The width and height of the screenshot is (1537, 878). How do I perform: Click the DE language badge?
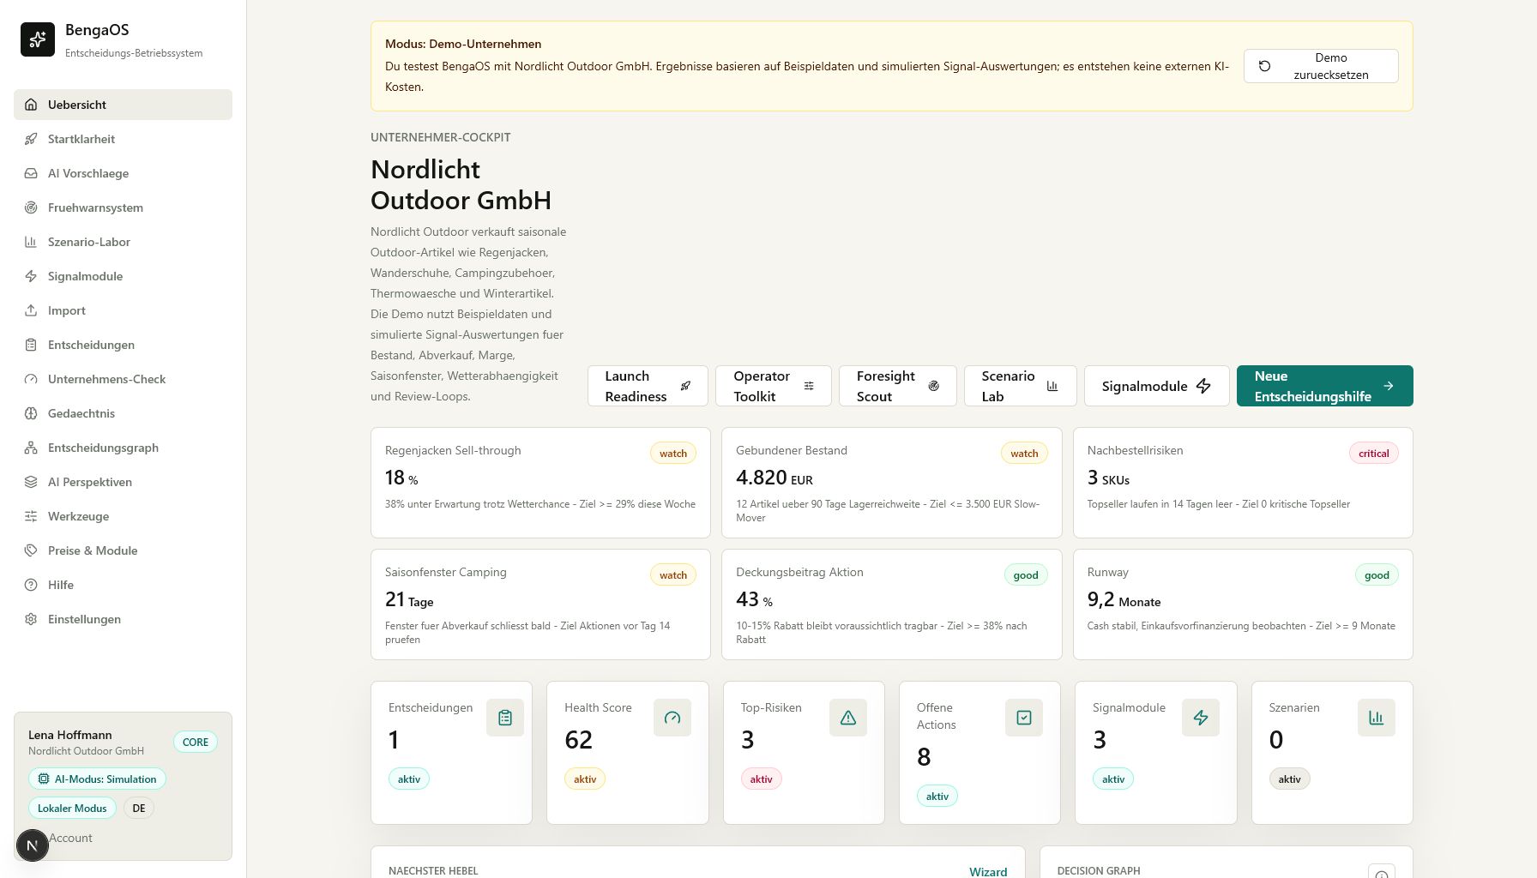click(x=139, y=808)
